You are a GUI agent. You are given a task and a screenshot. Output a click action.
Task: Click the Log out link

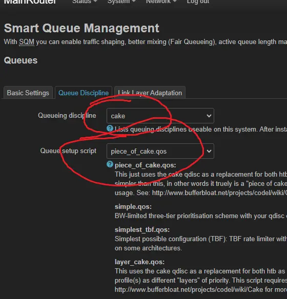tap(198, 2)
